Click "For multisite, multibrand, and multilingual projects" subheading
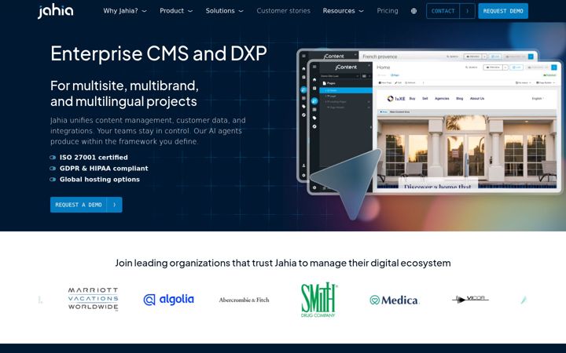The image size is (566, 353). (124, 93)
